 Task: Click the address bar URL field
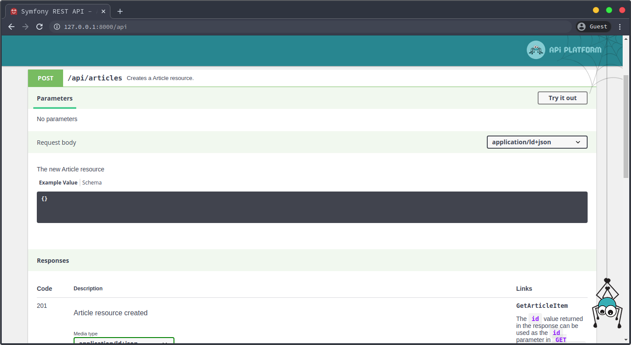(307, 27)
